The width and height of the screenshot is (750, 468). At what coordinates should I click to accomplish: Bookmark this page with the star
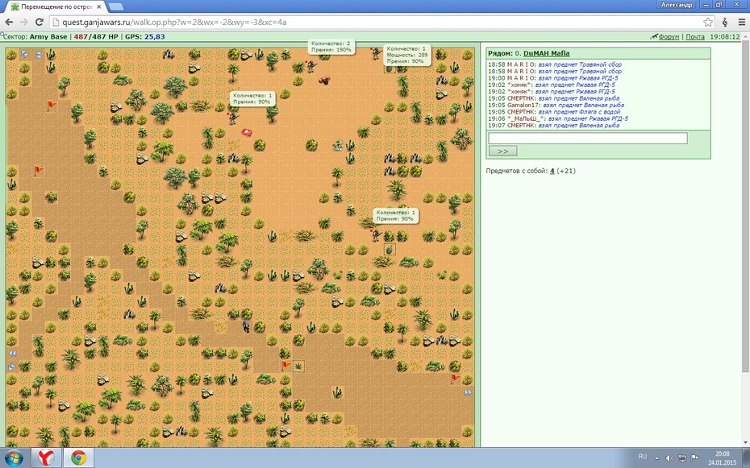click(708, 22)
